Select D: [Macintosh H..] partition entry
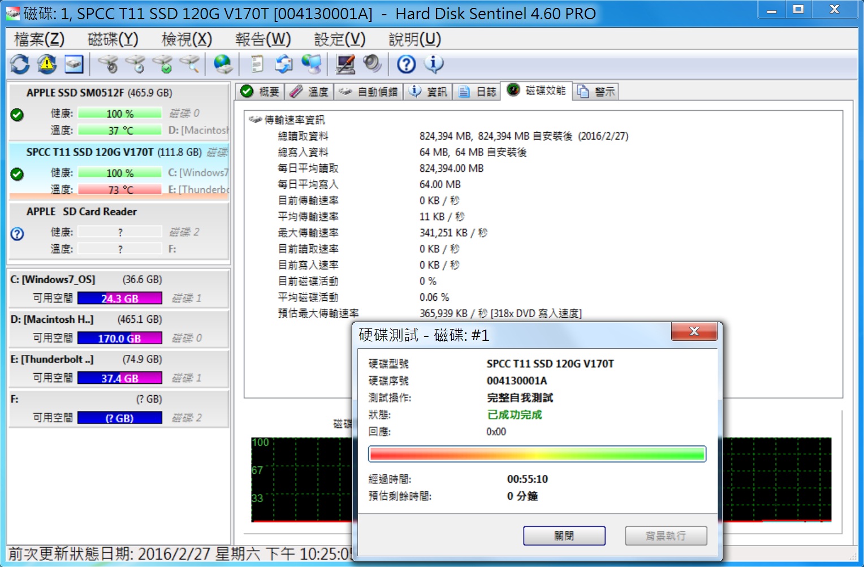The image size is (864, 567). (119, 328)
